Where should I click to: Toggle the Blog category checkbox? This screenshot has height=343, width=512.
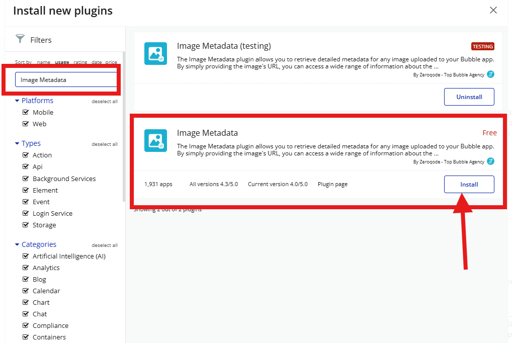(26, 279)
